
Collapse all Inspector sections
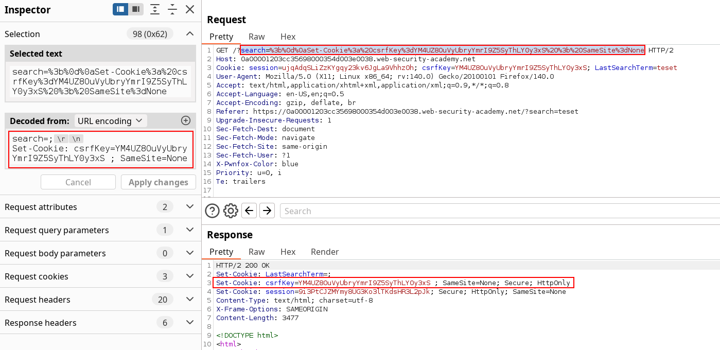[172, 9]
